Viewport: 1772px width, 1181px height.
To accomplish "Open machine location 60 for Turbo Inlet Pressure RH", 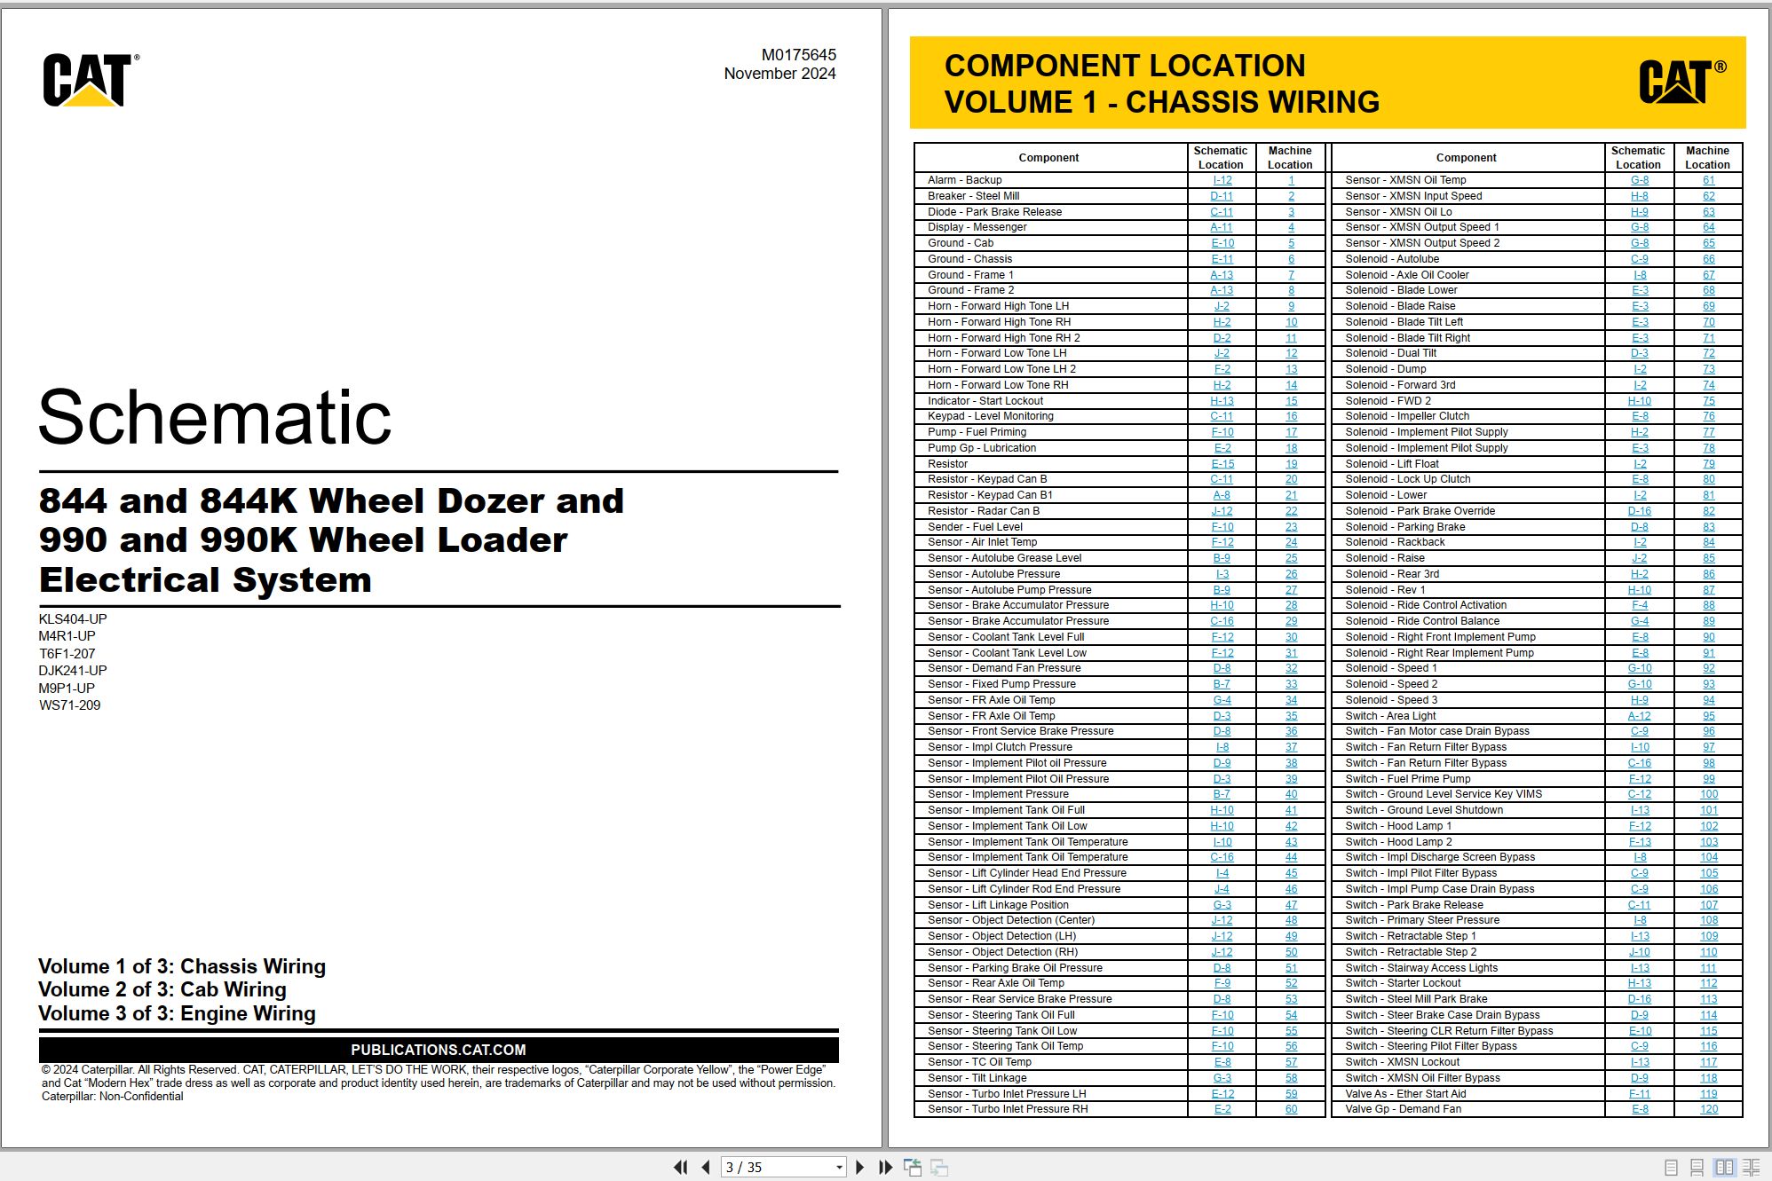I will click(1291, 1109).
